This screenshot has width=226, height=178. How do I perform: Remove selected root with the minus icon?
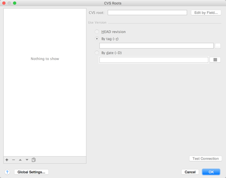tap(14, 160)
